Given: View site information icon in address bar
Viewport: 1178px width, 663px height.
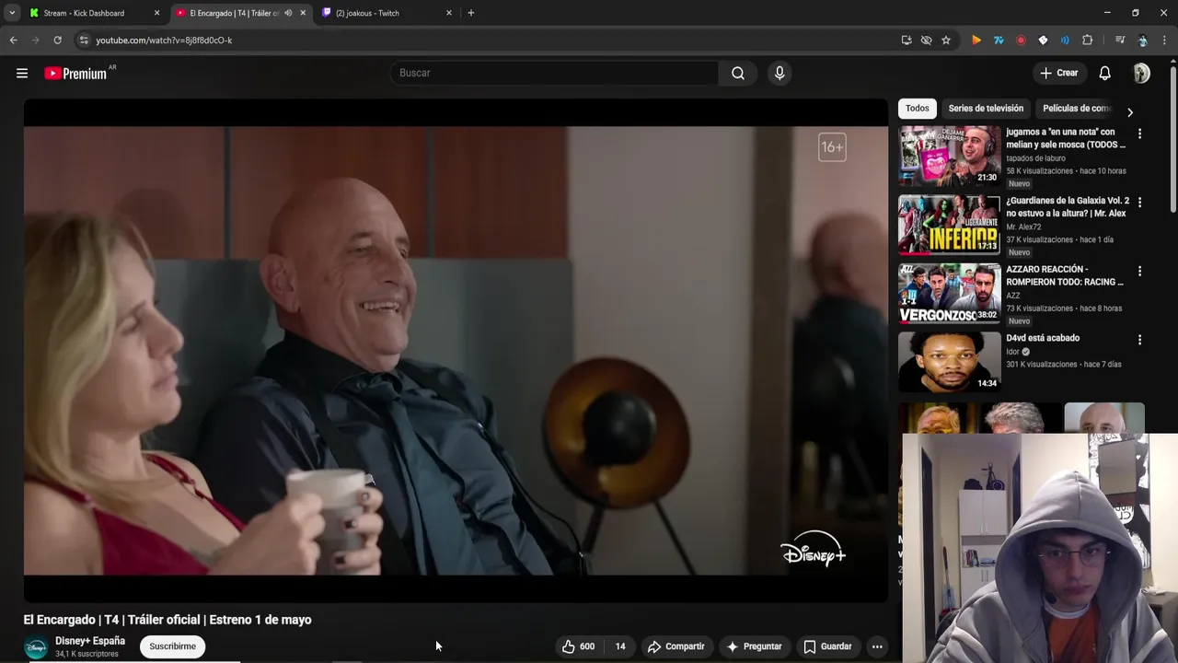Looking at the screenshot, I should tap(84, 41).
